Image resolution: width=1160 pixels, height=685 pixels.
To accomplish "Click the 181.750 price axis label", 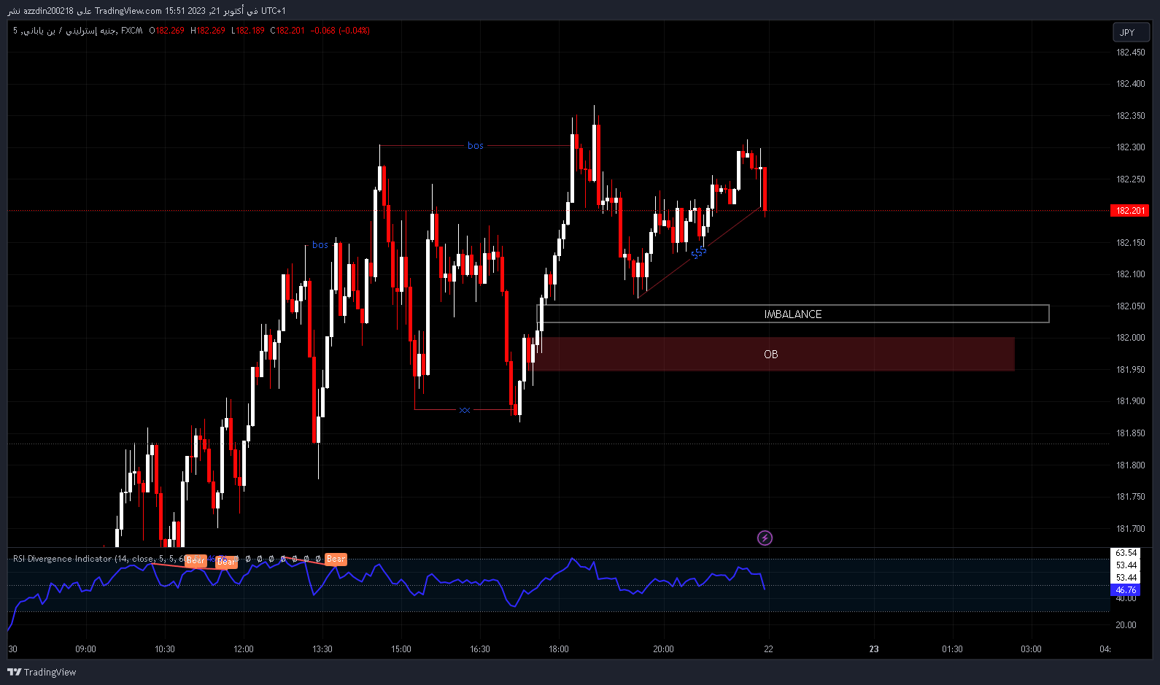I will click(1131, 497).
